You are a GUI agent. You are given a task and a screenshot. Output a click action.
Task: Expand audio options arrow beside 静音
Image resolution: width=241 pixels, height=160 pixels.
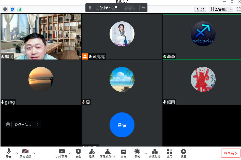(x=17, y=153)
